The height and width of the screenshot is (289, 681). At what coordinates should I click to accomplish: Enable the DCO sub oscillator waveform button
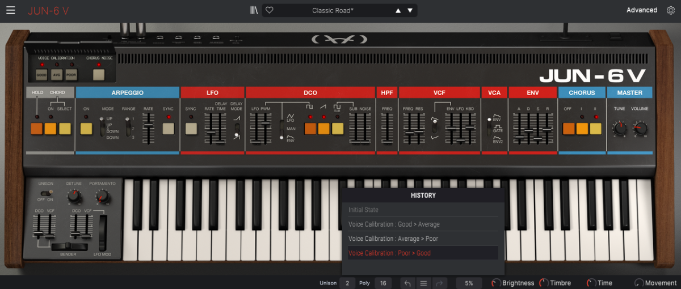(338, 129)
